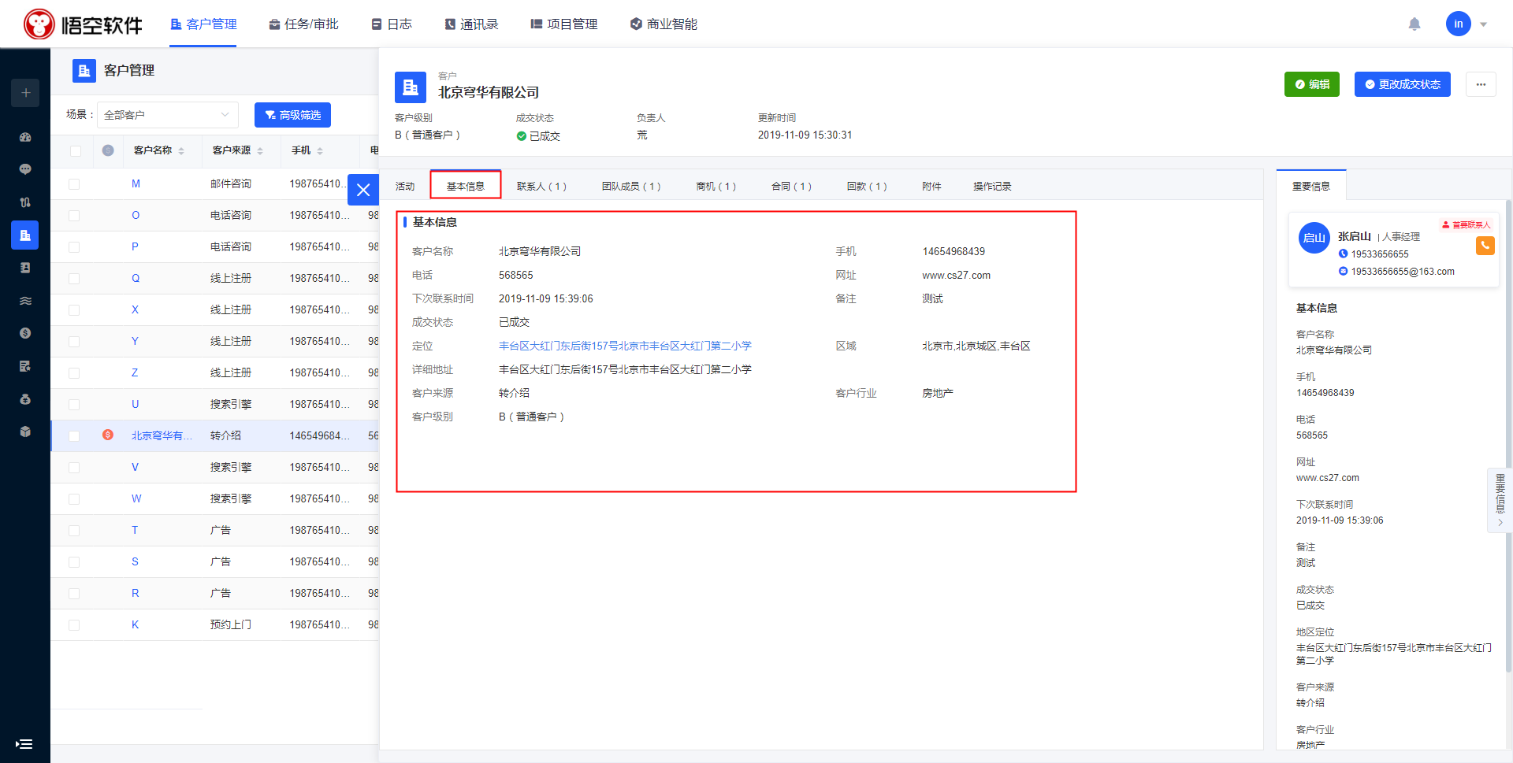Check the checkbox for customer M row
This screenshot has height=763, width=1513.
point(74,184)
